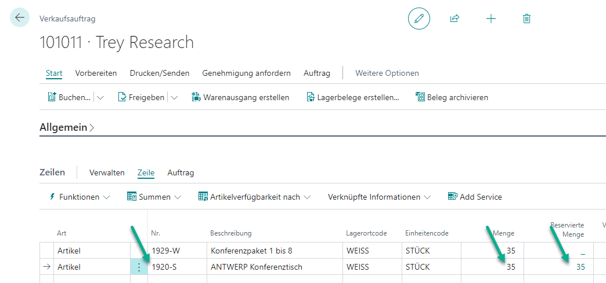This screenshot has width=606, height=283.
Task: Show Weitere Optionen menu
Action: tap(387, 73)
